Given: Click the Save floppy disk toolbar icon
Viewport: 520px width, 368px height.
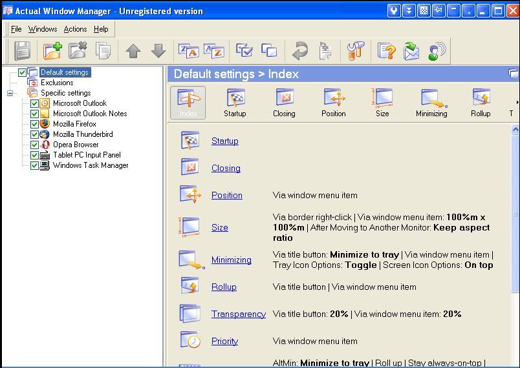Looking at the screenshot, I should pos(22,50).
